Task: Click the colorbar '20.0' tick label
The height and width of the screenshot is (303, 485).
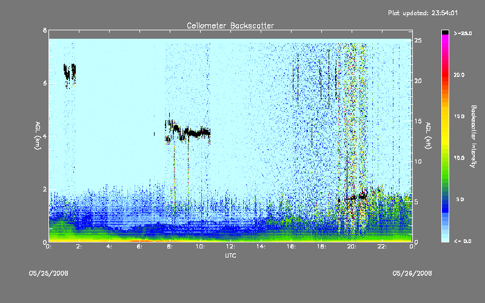Action: click(x=459, y=75)
